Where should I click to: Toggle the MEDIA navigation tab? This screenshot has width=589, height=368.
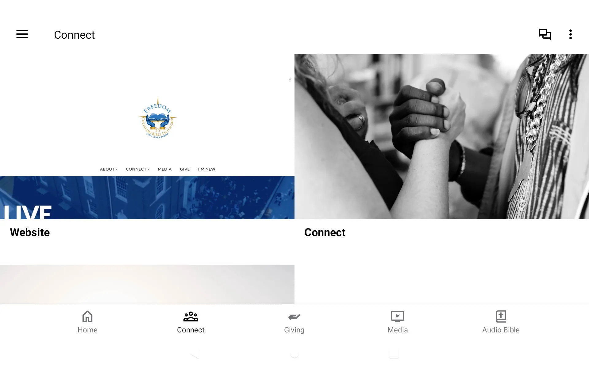164,169
